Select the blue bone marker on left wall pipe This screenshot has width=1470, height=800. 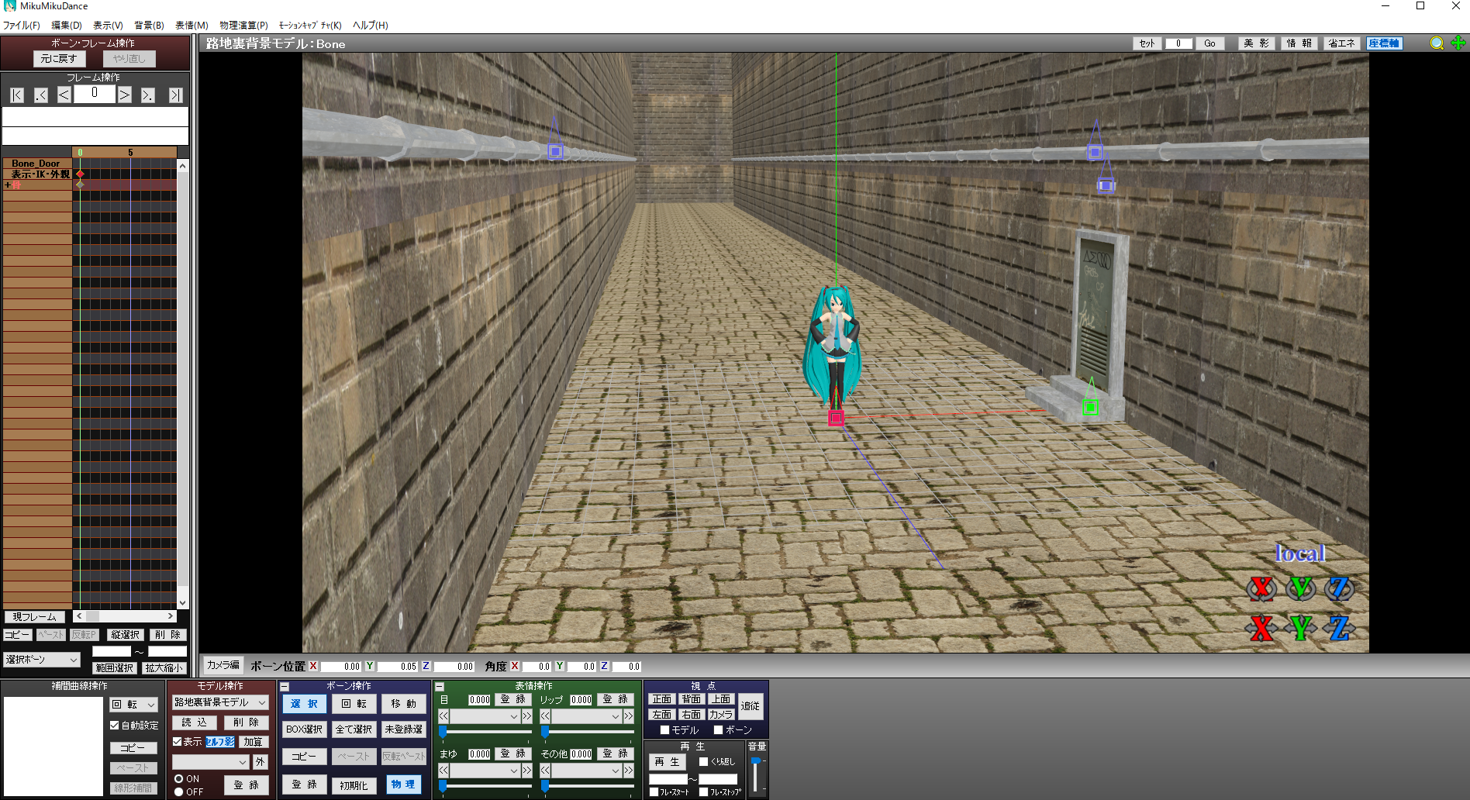click(x=555, y=152)
